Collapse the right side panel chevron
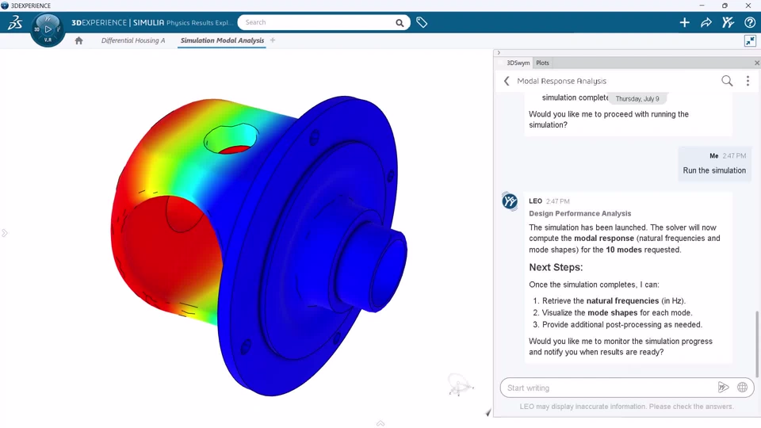 499,52
